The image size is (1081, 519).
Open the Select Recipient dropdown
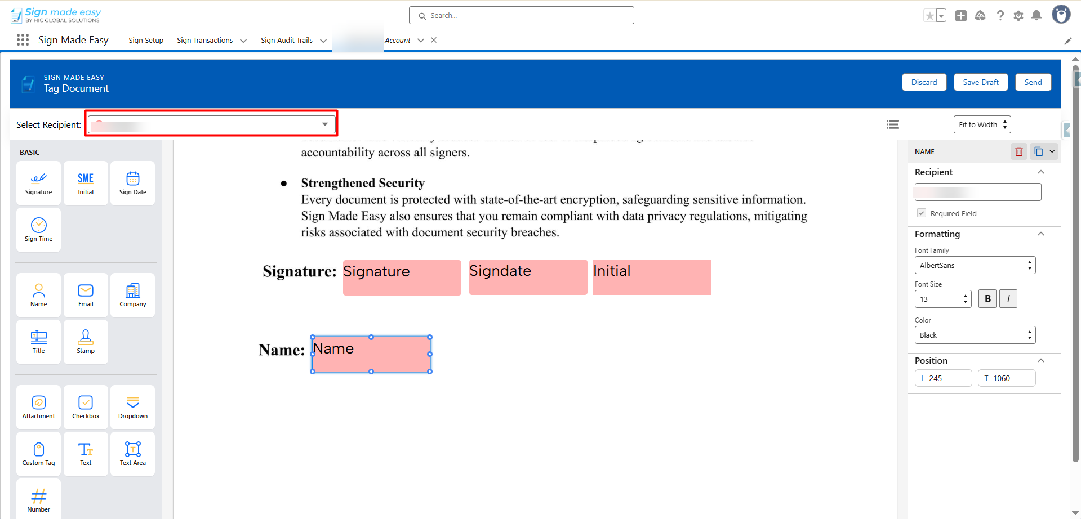pos(211,124)
